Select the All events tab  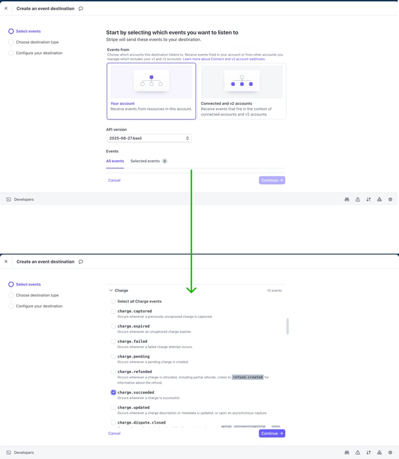(115, 161)
